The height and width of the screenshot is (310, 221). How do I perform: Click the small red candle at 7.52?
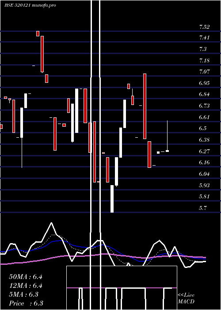tap(38, 34)
